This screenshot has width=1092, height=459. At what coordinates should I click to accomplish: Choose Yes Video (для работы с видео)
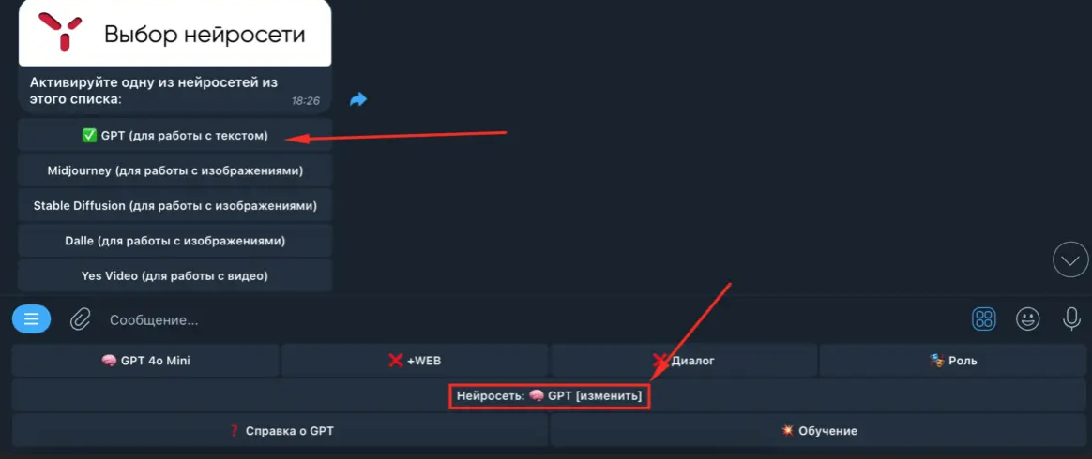click(x=174, y=275)
